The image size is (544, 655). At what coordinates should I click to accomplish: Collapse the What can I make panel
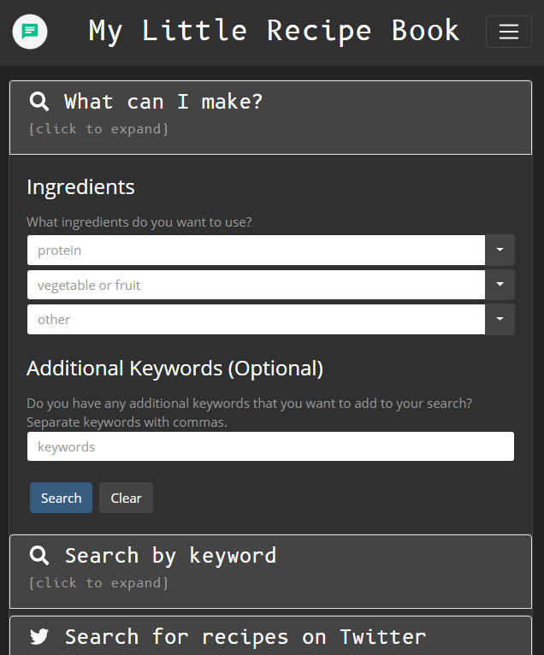pyautogui.click(x=271, y=117)
